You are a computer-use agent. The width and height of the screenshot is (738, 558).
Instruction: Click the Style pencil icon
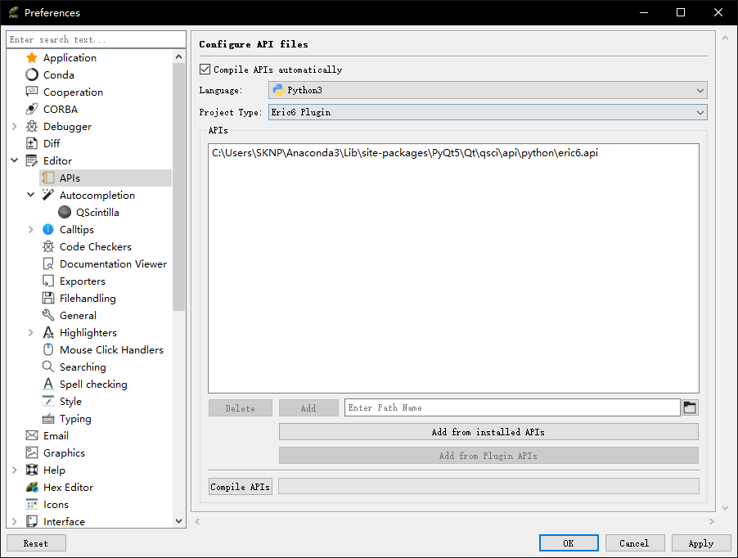click(48, 402)
